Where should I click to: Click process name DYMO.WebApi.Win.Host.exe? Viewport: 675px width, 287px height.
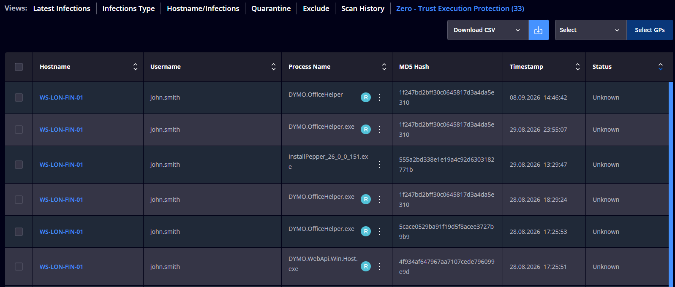click(x=323, y=264)
